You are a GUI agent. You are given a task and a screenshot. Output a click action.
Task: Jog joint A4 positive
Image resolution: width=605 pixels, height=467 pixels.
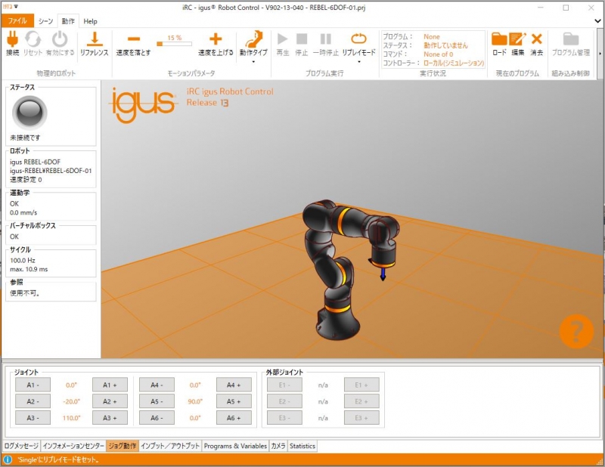[x=234, y=385]
